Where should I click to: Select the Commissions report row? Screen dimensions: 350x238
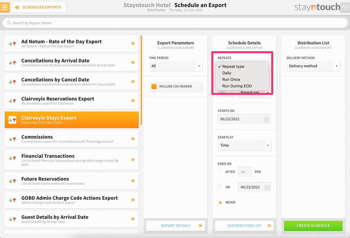click(72, 139)
